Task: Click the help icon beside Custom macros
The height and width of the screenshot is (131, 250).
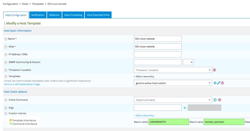Action: pos(6,114)
